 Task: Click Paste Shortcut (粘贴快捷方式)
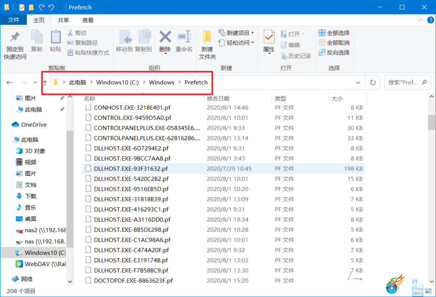[88, 52]
